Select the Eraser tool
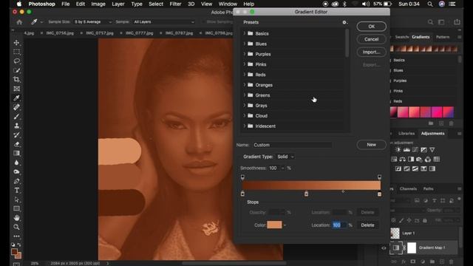This screenshot has height=266, width=473. 16,144
